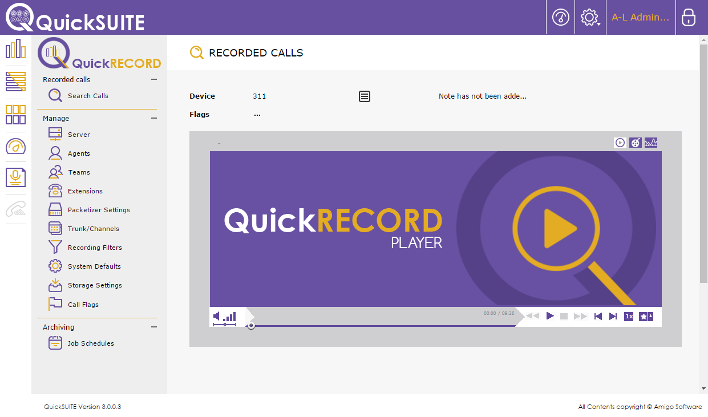Screen dimensions: 708x417
Task: Click the page scrollbar up arrow
Action: click(703, 39)
